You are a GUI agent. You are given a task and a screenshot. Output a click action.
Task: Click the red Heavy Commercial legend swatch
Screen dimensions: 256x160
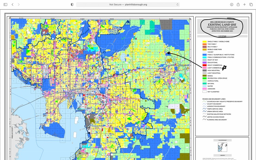pos(204,65)
